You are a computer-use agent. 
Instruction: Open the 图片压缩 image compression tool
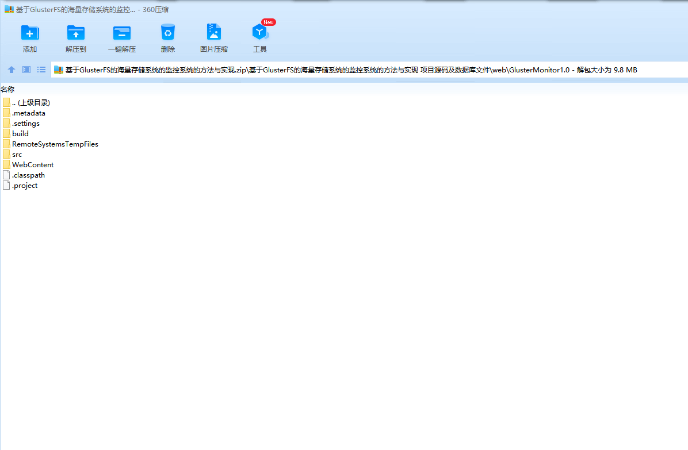click(x=213, y=32)
